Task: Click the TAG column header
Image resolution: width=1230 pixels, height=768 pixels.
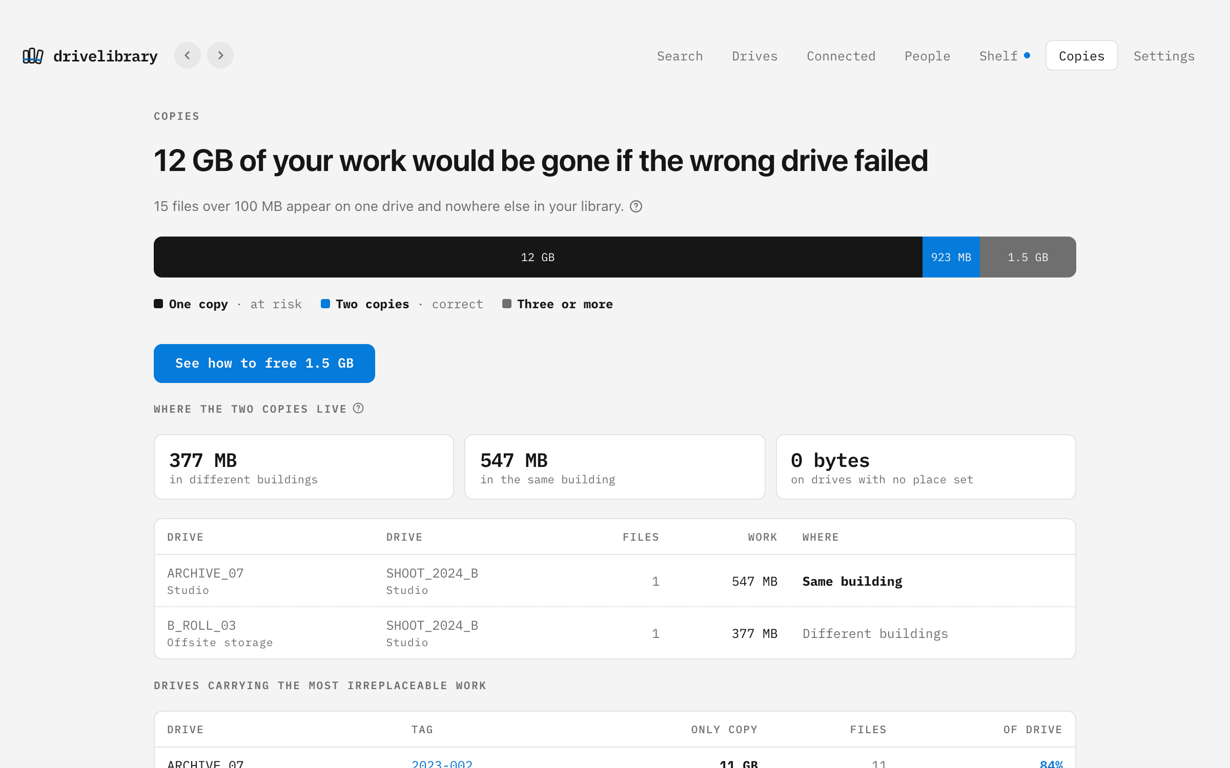Action: (422, 730)
